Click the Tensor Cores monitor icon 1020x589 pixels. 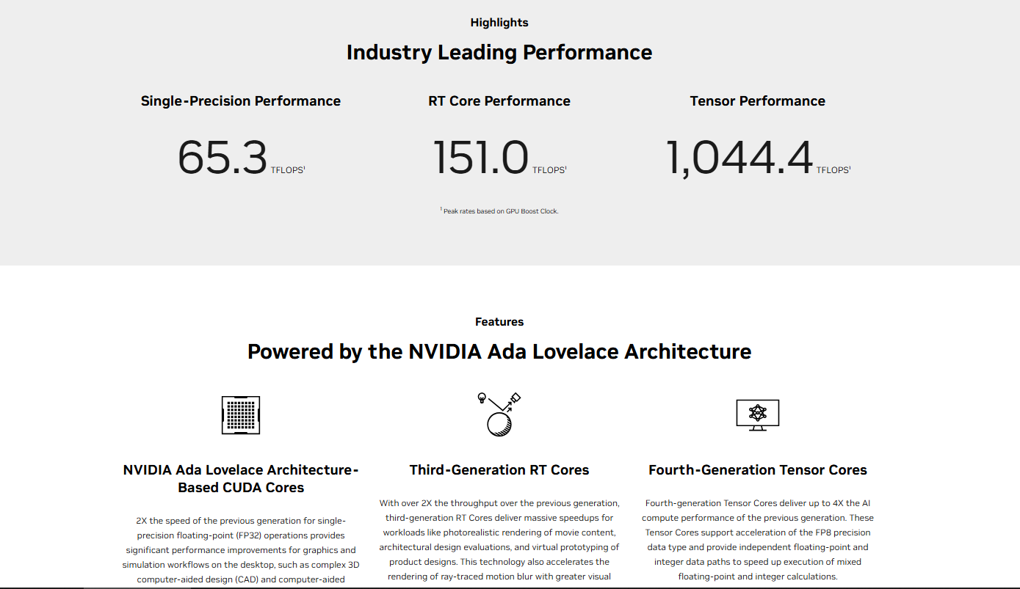coord(757,415)
